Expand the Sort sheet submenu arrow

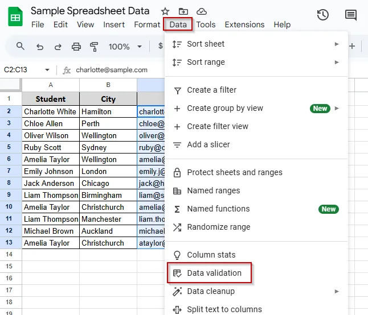[x=337, y=44]
